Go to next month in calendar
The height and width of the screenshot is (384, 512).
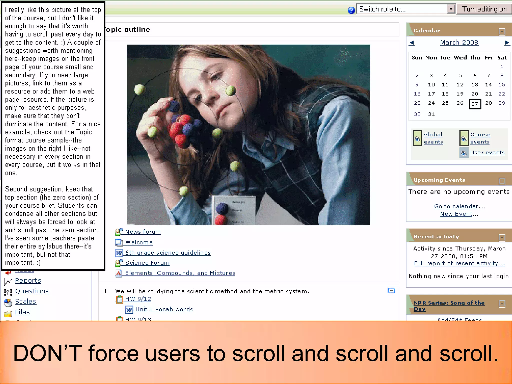[x=507, y=43]
